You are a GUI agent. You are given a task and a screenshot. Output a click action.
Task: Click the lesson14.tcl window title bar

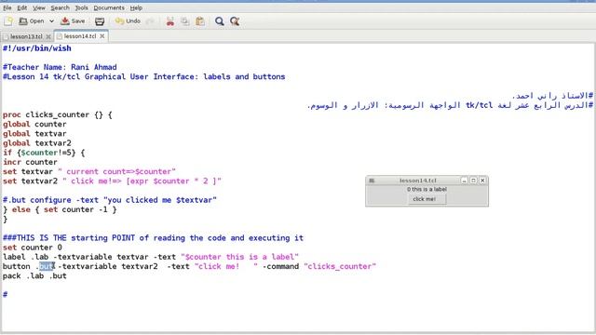[417, 181]
